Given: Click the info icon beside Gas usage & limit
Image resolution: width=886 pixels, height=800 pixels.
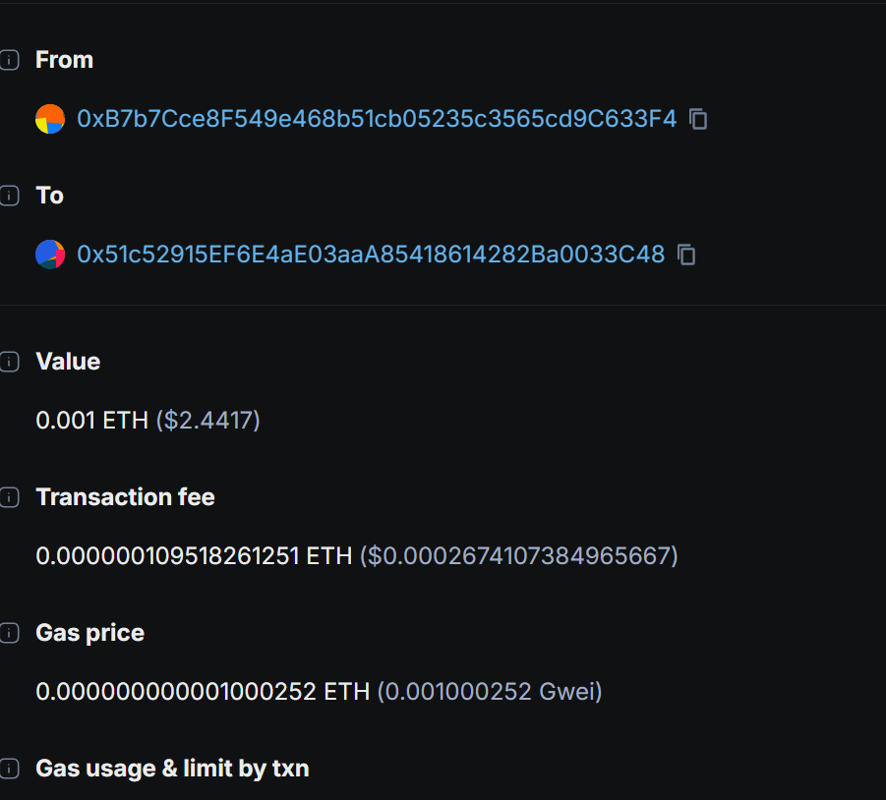Looking at the screenshot, I should click(10, 769).
